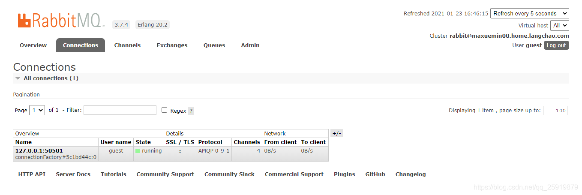Image resolution: width=582 pixels, height=195 pixels.
Task: Click the Log out button
Action: pos(556,45)
